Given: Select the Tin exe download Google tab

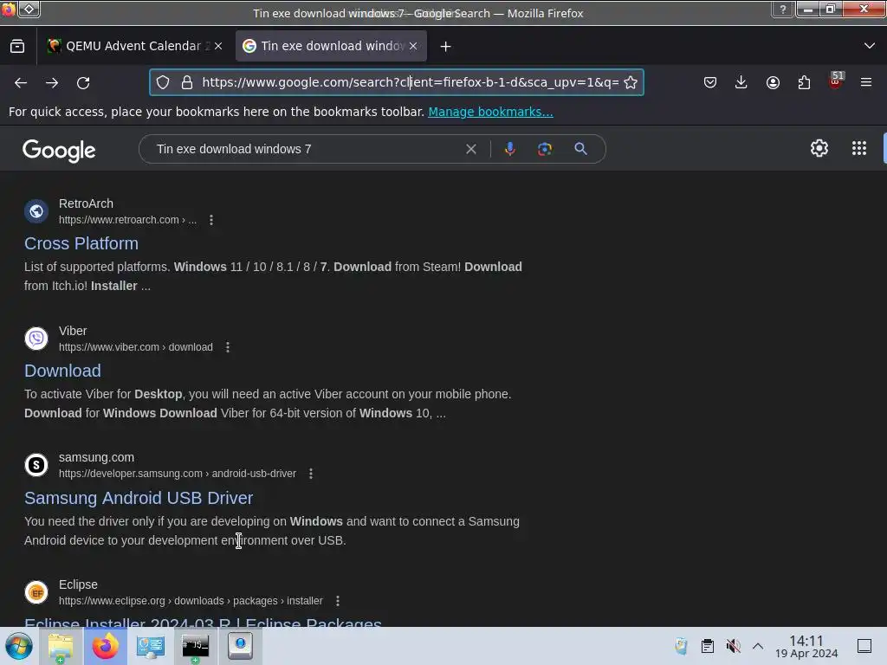Looking at the screenshot, I should pos(331,46).
